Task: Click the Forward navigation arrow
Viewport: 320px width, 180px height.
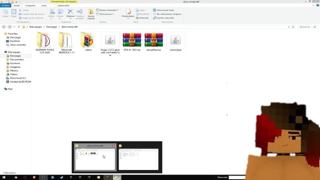Action: point(9,26)
